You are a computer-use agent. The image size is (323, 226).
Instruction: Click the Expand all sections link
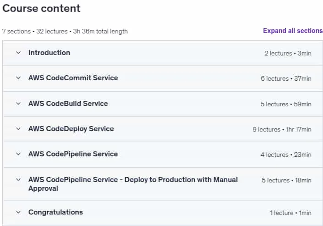pos(293,31)
